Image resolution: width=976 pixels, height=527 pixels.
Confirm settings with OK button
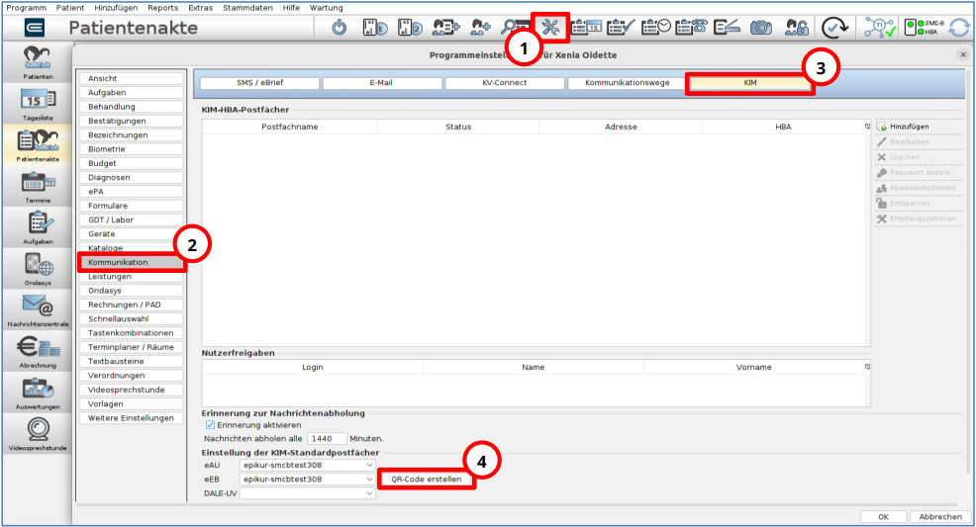pyautogui.click(x=883, y=516)
